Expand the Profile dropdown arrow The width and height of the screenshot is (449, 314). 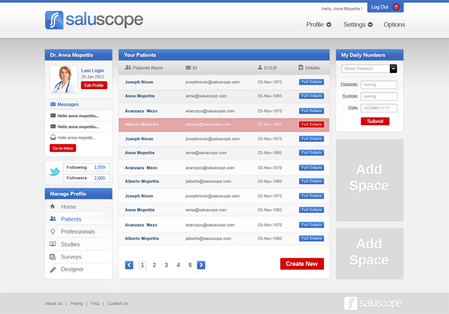[328, 24]
